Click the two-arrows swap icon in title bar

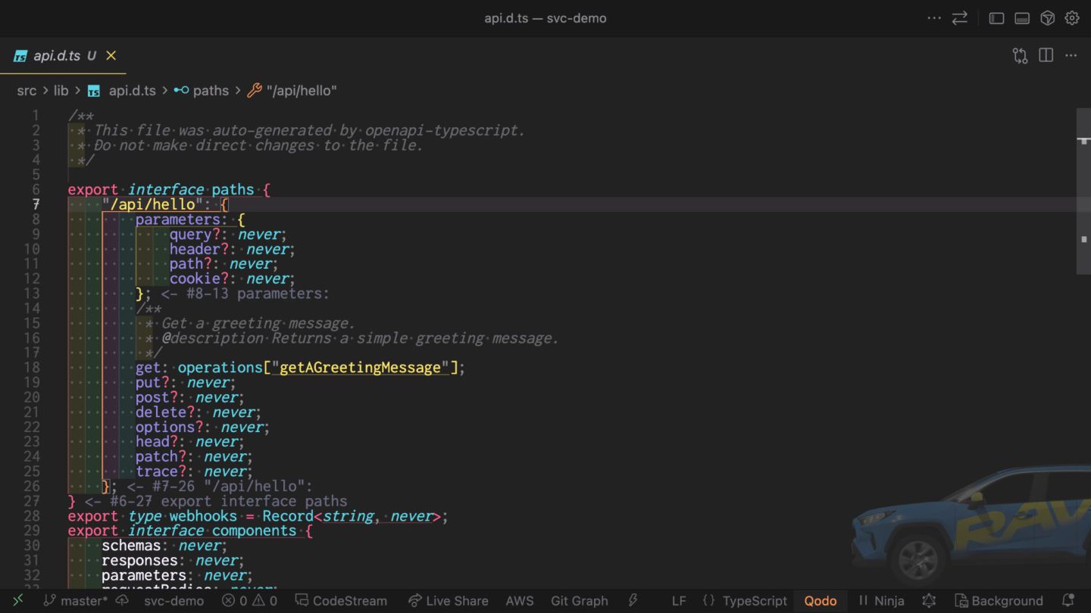click(x=959, y=18)
